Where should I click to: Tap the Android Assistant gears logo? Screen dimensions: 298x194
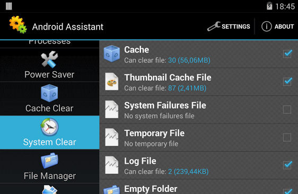point(18,25)
